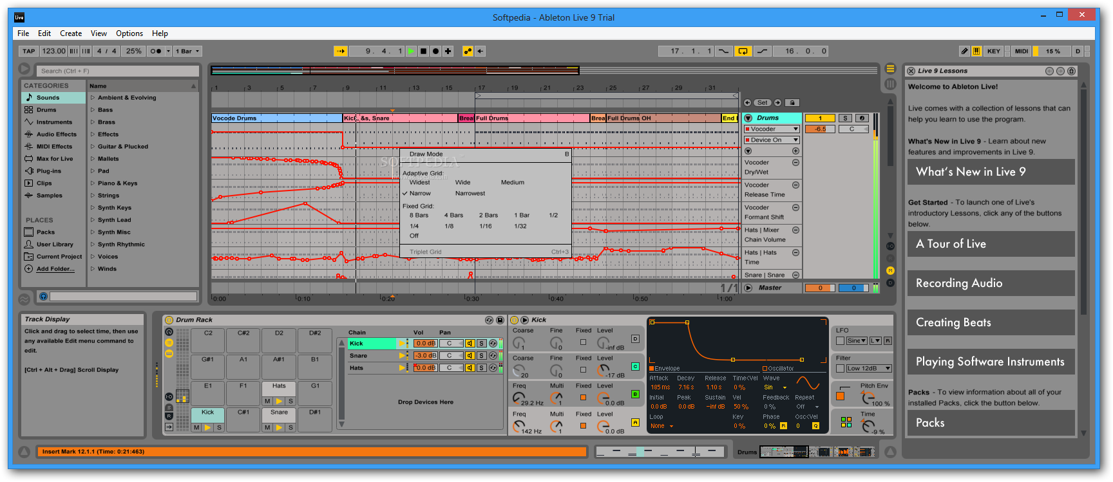1113x482 pixels.
Task: Enable KEY map mode
Action: pyautogui.click(x=994, y=51)
